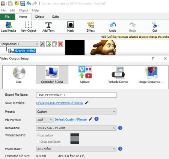Switch to the Home ribbon tab
169x159 pixels.
(23, 17)
